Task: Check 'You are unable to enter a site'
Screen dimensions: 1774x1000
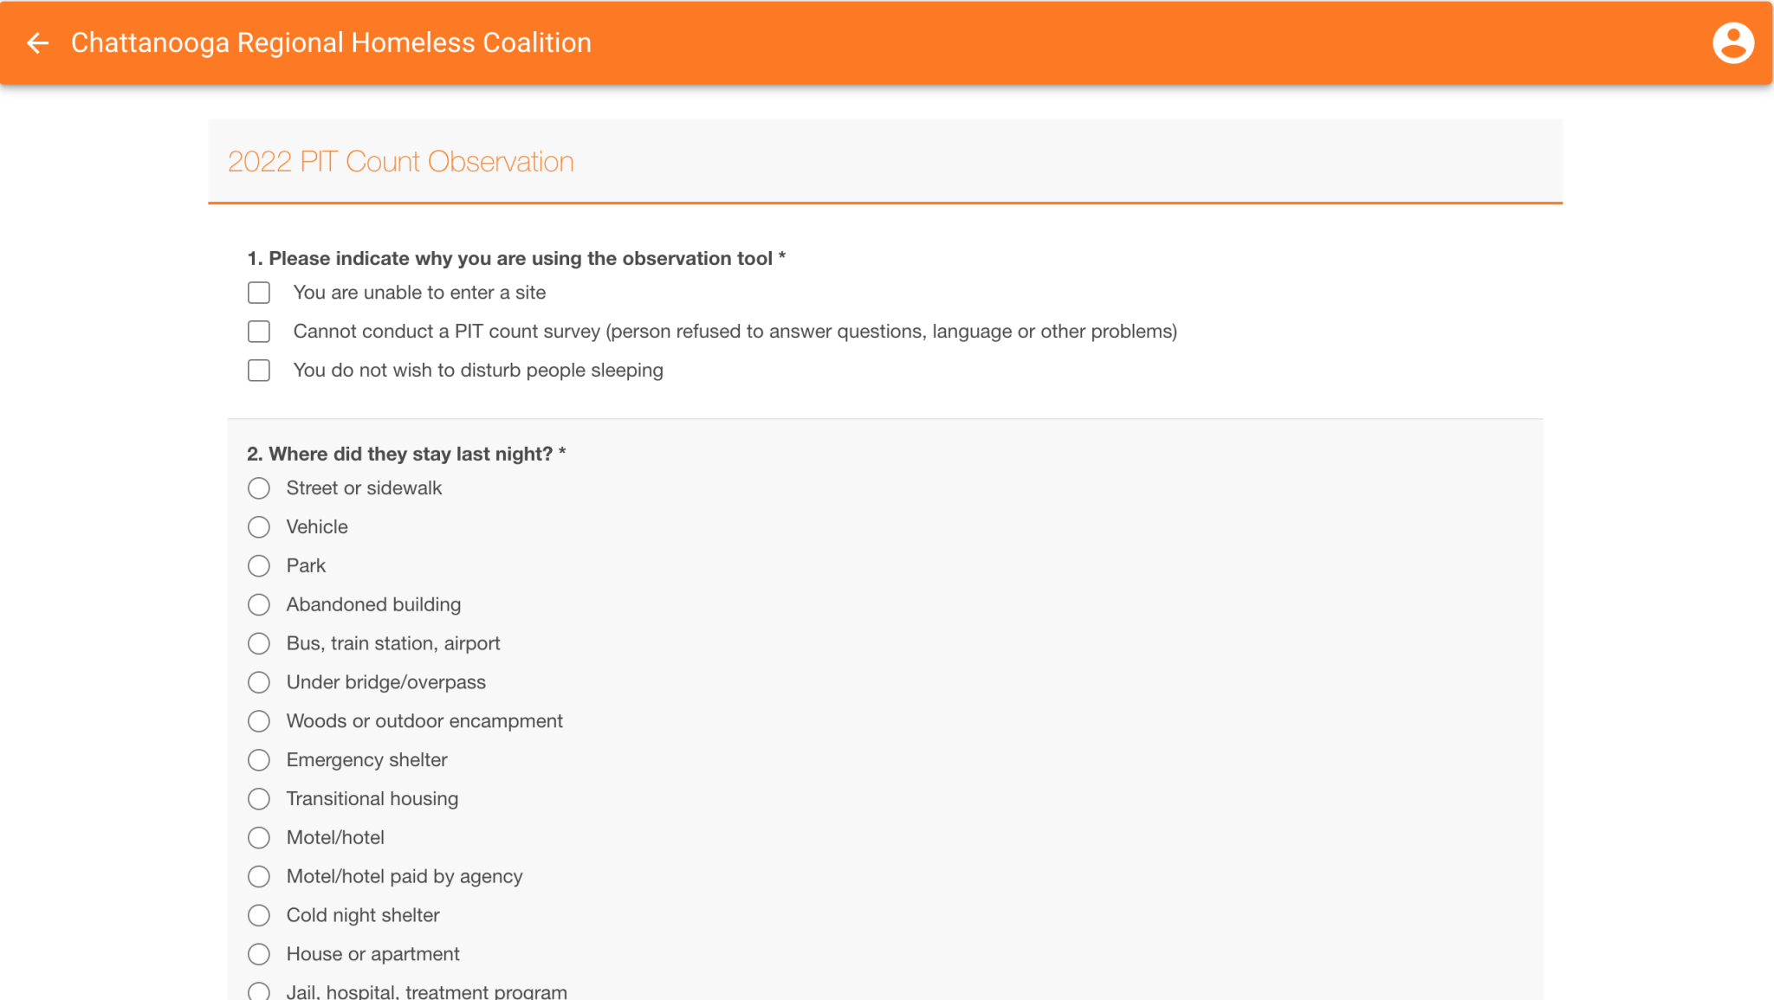Action: pos(258,293)
